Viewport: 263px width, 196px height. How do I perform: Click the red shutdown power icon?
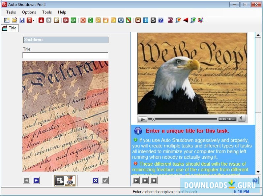click(83, 20)
